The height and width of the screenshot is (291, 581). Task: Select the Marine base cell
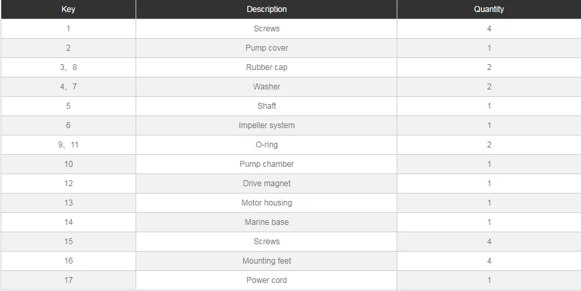(266, 222)
